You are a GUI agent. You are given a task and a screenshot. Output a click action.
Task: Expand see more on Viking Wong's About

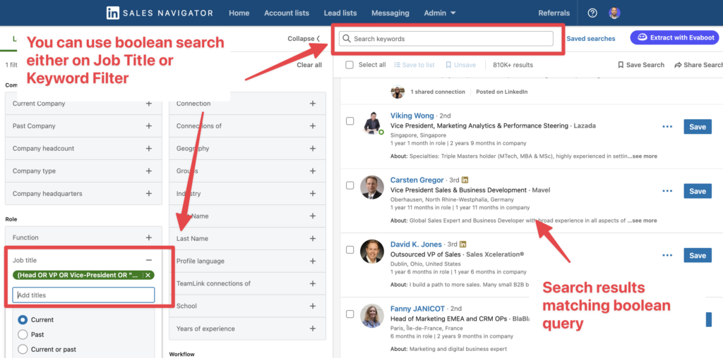coord(645,156)
